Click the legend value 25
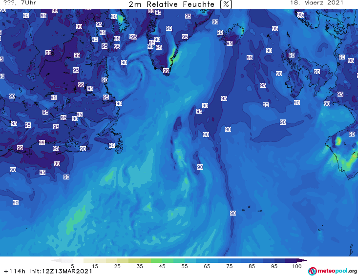Viewport: 358px width, 276px height. point(117,266)
